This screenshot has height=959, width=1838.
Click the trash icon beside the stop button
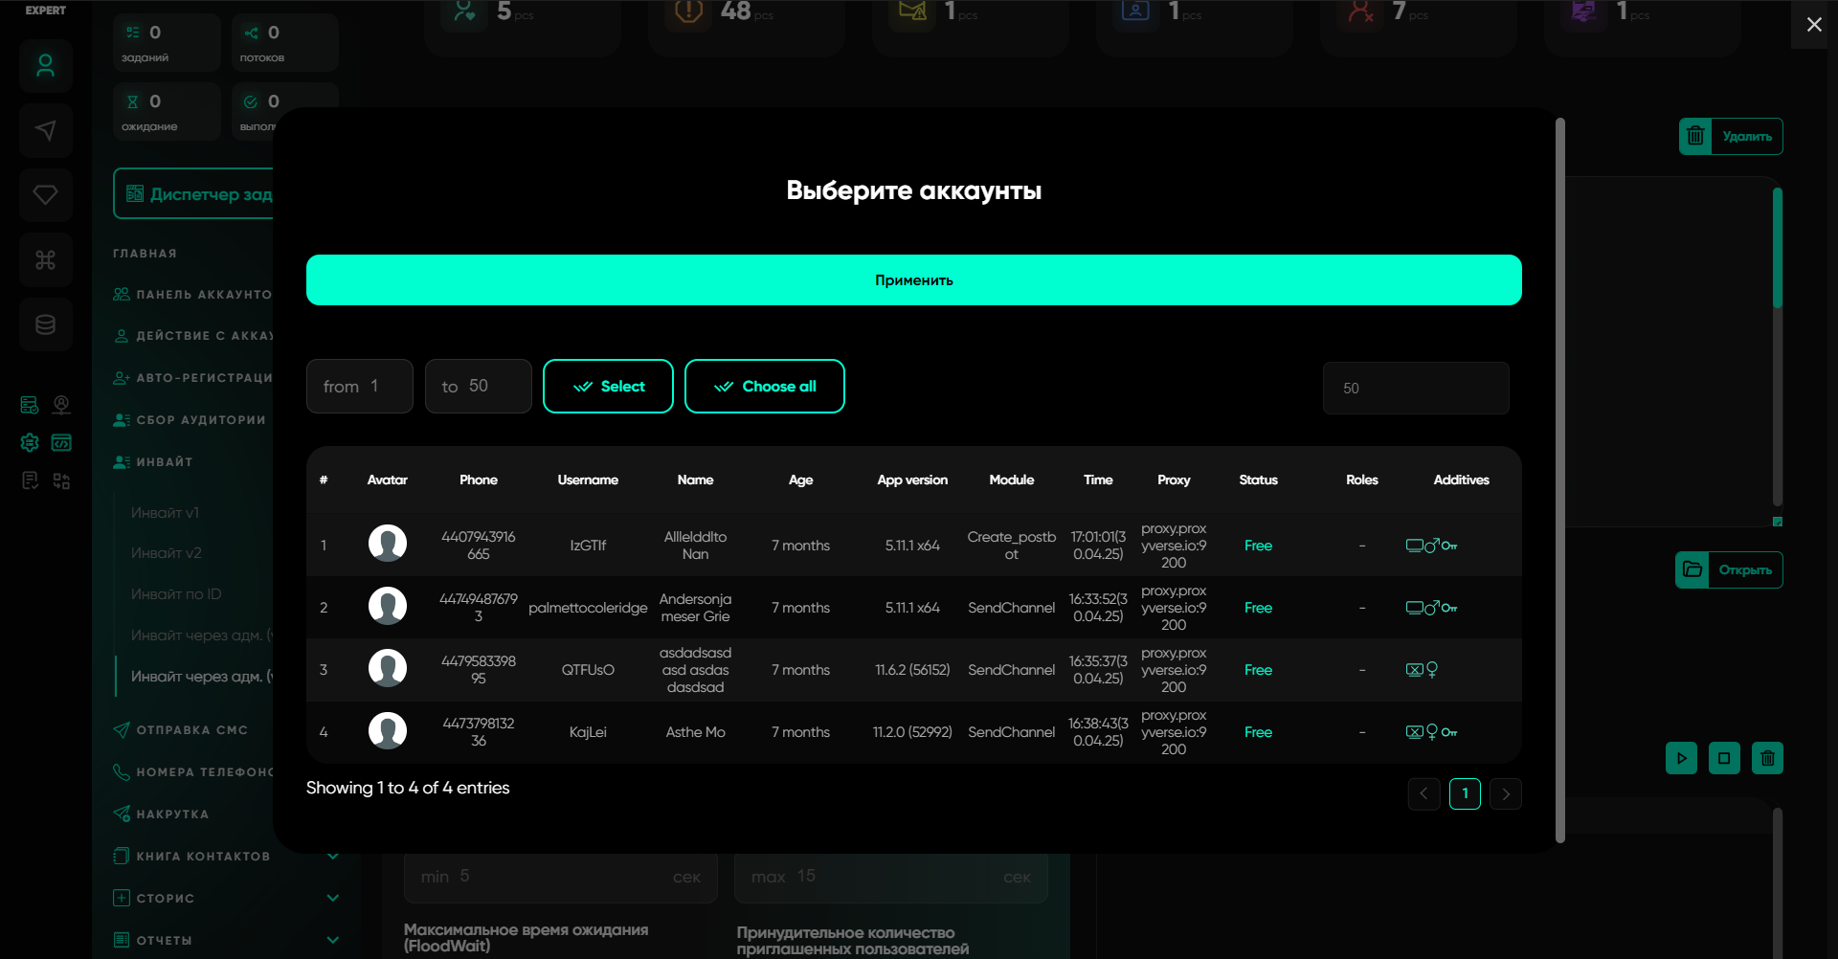(x=1767, y=758)
